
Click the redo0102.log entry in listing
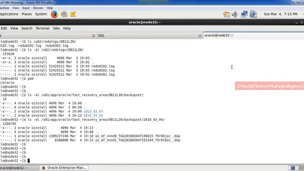[x=103, y=66]
